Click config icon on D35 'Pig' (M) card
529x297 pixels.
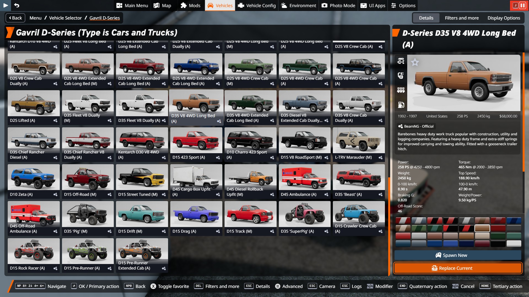click(x=110, y=231)
